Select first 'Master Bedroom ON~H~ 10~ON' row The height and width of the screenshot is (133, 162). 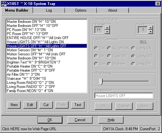click(47, 22)
